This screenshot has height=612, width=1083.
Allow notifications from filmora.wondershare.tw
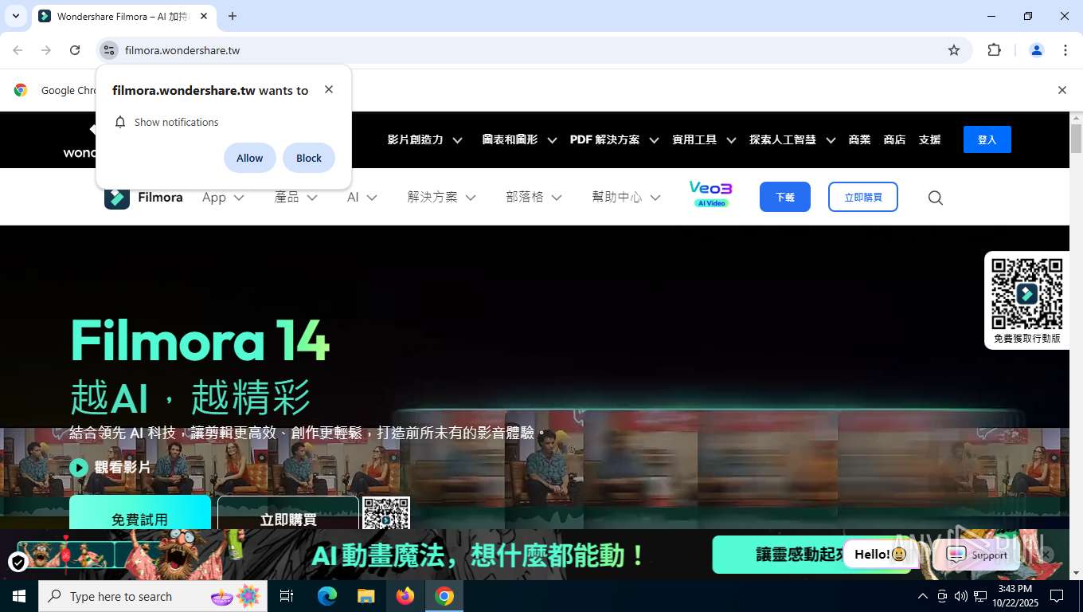(250, 158)
